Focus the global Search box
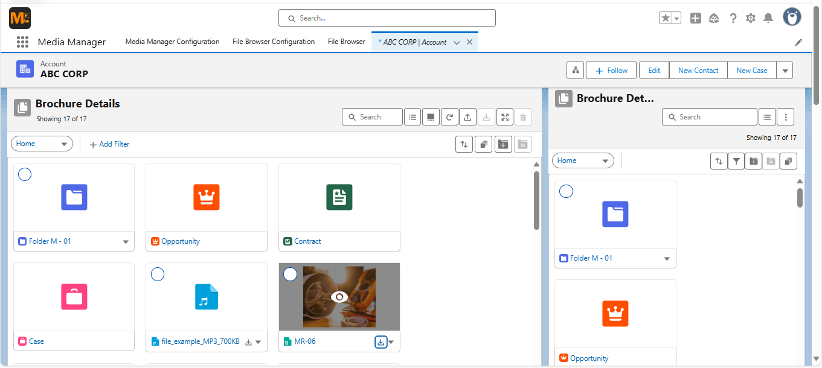Viewport: 822px width, 368px height. click(x=387, y=18)
